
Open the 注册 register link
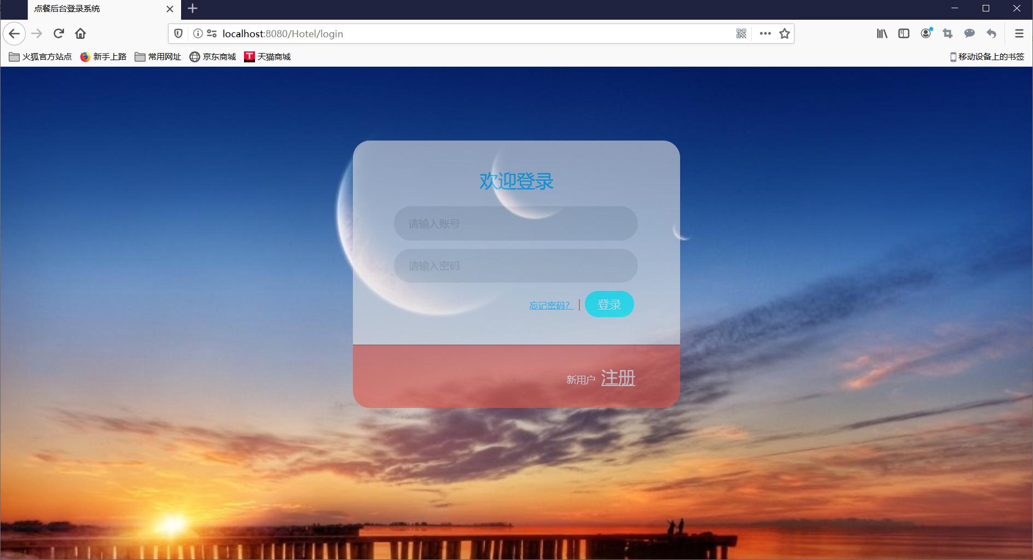[618, 377]
